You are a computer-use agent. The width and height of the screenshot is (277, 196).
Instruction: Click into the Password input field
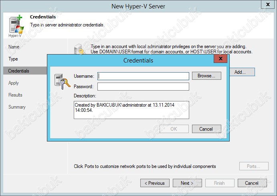[x=143, y=87]
